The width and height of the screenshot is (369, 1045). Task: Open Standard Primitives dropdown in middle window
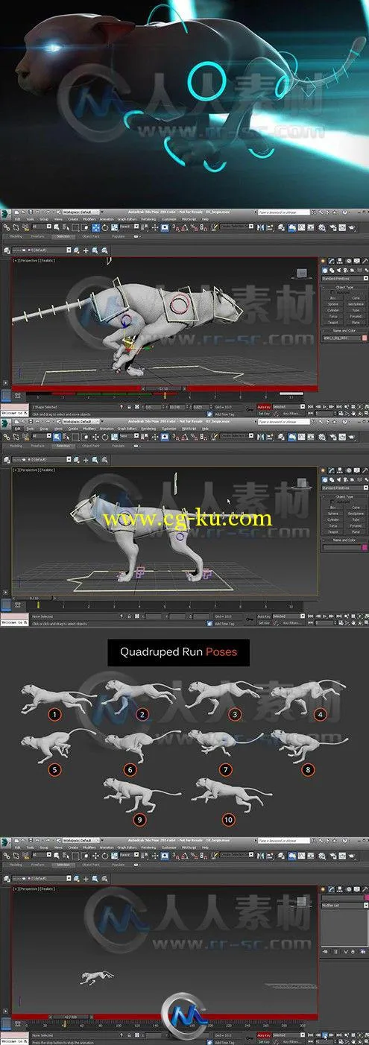pyautogui.click(x=345, y=488)
